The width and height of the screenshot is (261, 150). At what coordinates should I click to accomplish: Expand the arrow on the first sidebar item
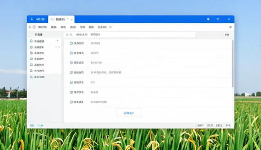58,41
